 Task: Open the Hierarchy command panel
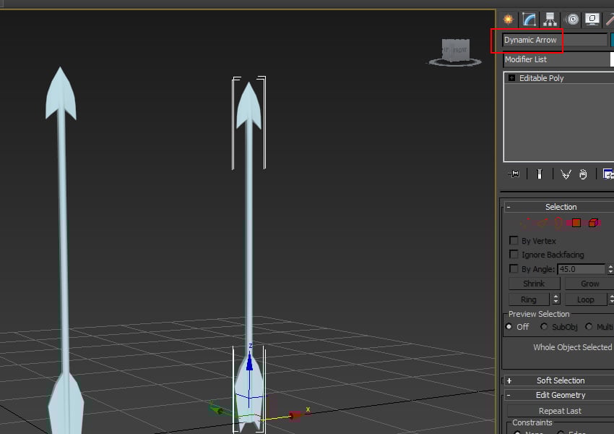(x=549, y=19)
